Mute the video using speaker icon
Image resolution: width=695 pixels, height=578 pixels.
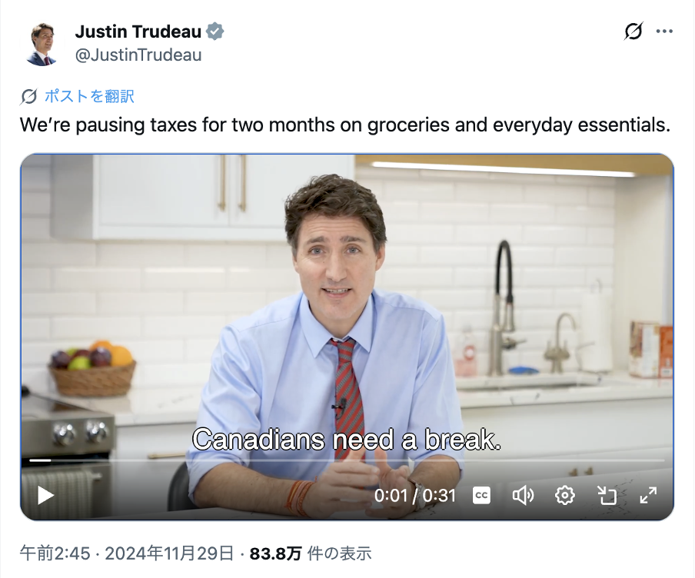(523, 495)
